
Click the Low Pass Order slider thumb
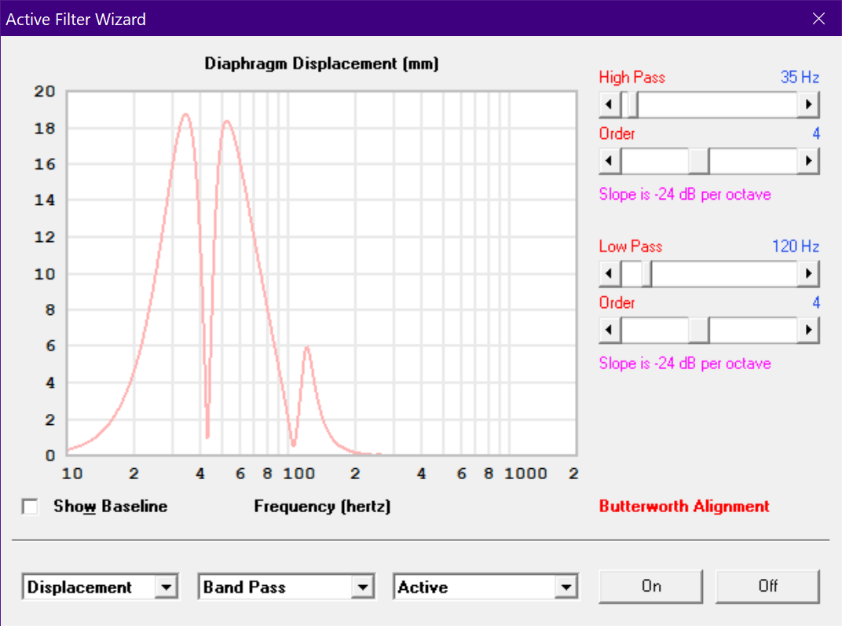(x=699, y=330)
